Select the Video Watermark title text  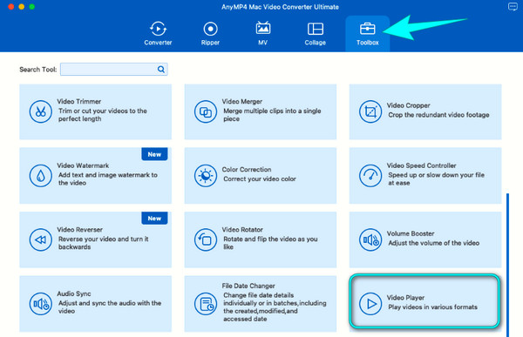click(83, 165)
